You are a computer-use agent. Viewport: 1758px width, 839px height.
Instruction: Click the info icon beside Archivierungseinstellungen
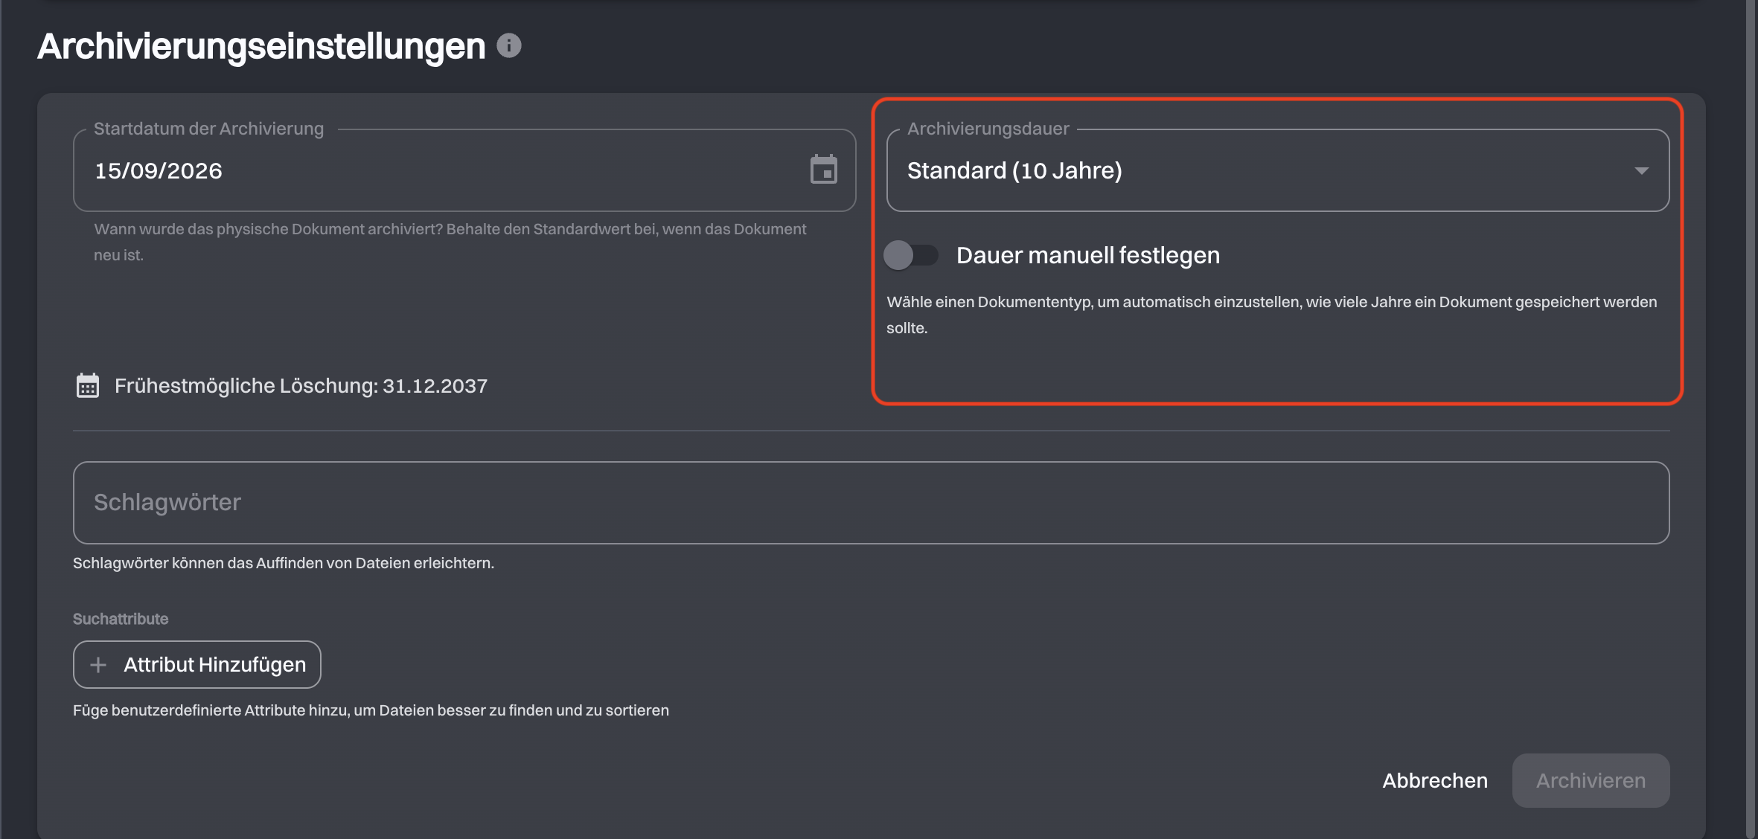pyautogui.click(x=509, y=45)
